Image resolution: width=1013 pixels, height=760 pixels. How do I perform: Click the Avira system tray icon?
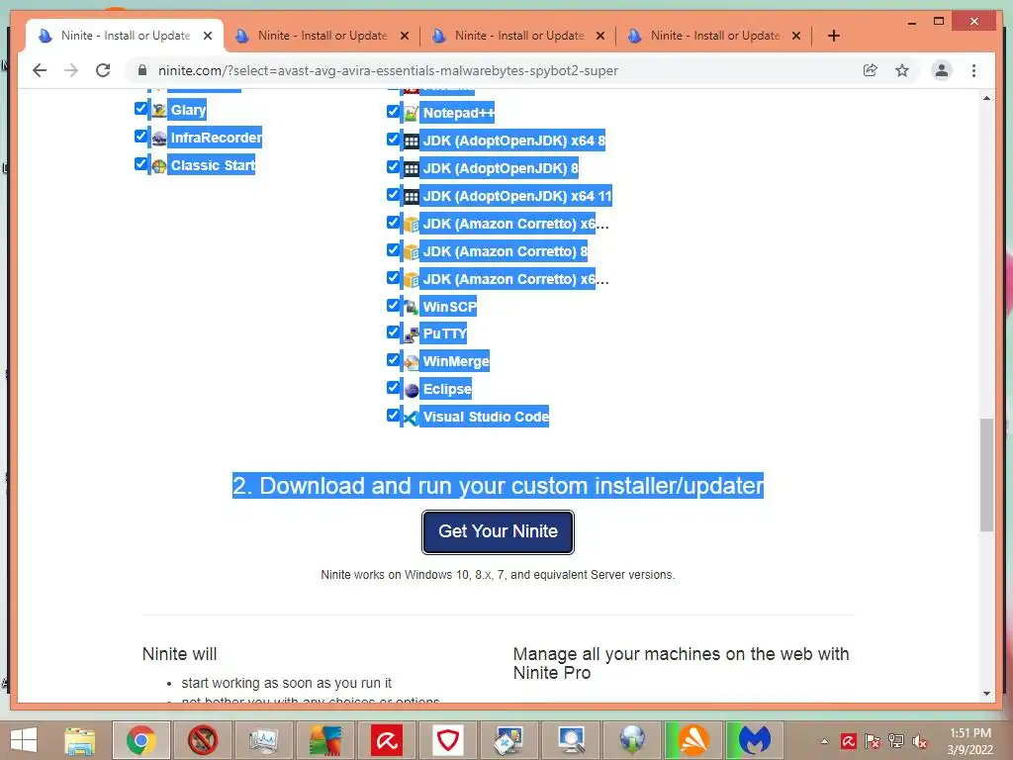[848, 742]
